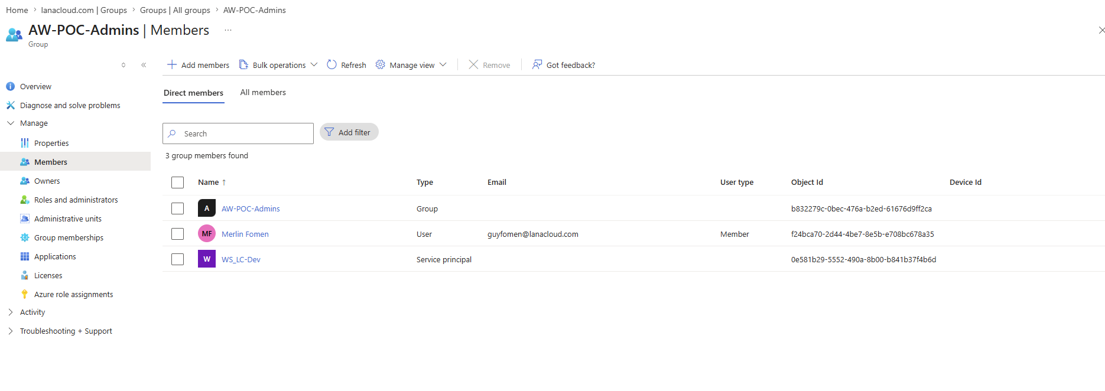
Task: Click the Service principal type cell
Action: point(444,259)
